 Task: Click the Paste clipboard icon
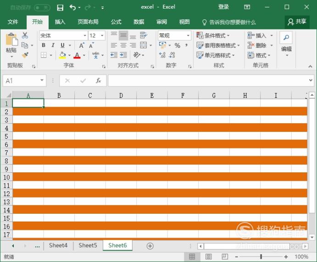click(x=11, y=39)
